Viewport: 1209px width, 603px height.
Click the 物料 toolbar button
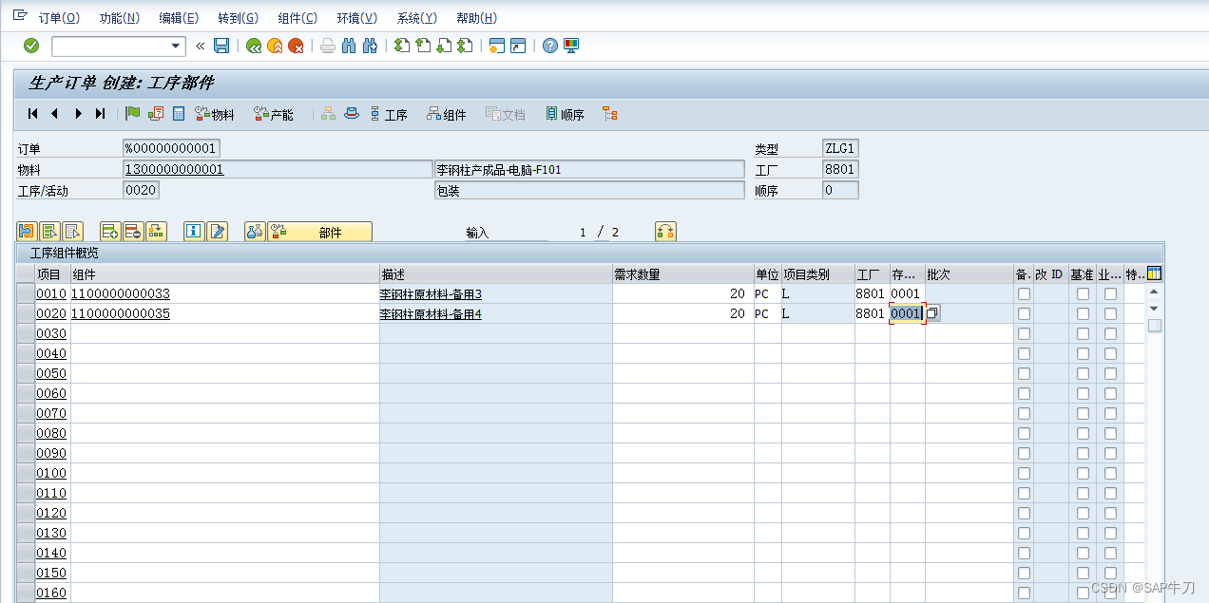pos(215,114)
